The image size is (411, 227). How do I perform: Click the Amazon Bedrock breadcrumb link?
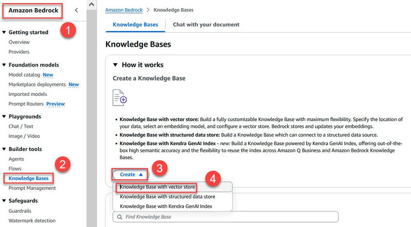point(124,10)
